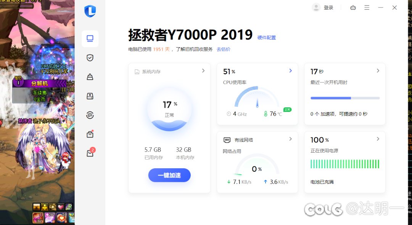
Task: Click the 拯救者Y7000P 2019 title
Action: (x=190, y=35)
